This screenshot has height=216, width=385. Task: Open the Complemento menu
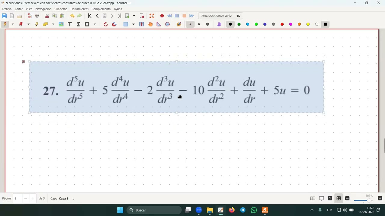(101, 9)
